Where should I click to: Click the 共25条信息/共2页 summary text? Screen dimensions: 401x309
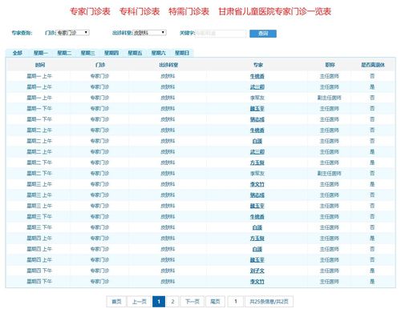[x=269, y=302]
